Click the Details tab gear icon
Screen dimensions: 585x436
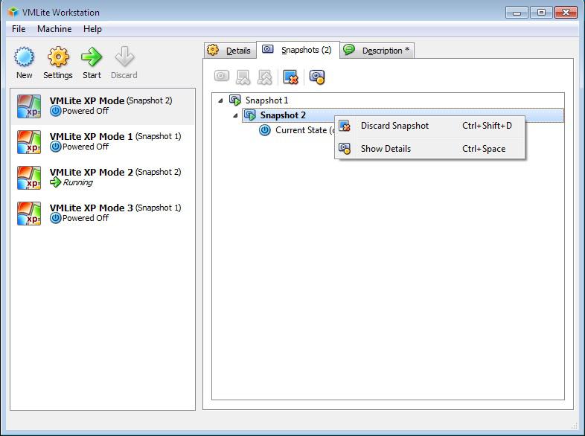(x=213, y=50)
